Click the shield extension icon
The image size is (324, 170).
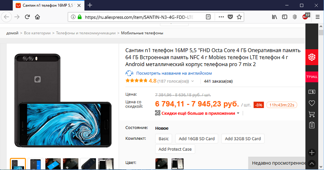point(295,17)
